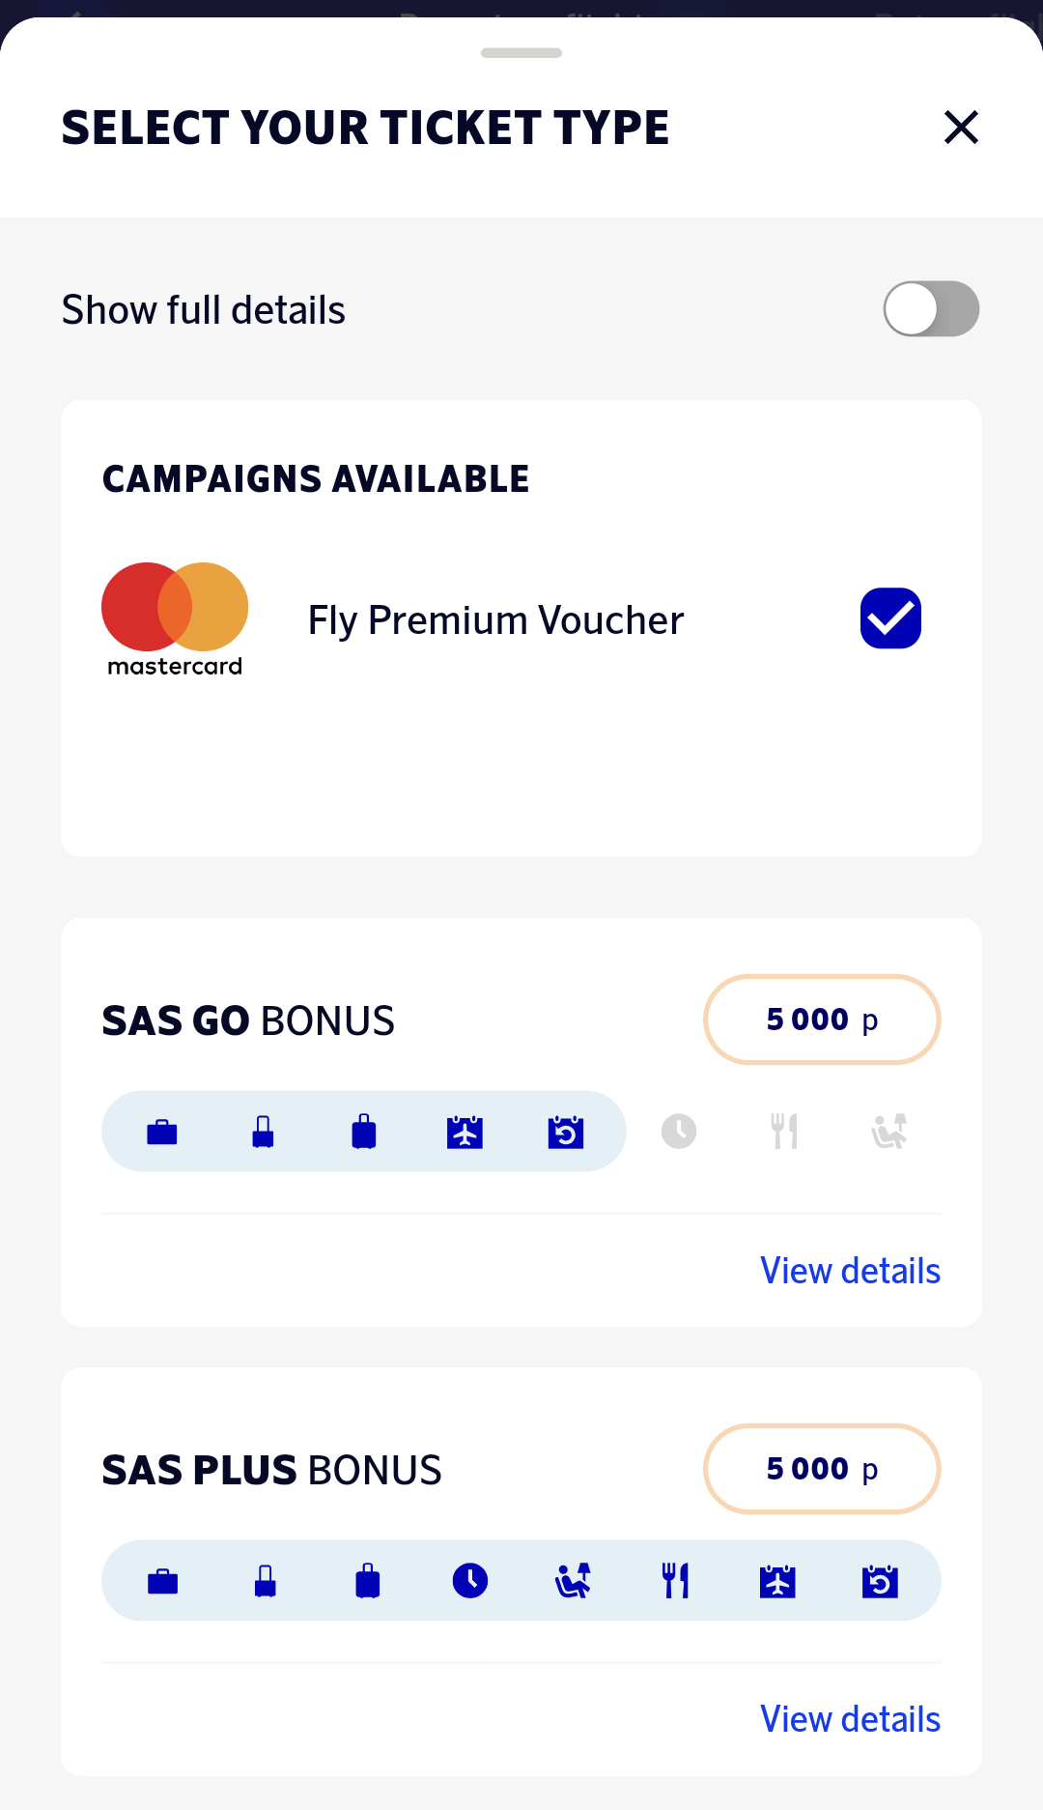Click the fork and knife icon in SAS PLUS
Viewport: 1043px width, 1810px height.
click(x=676, y=1581)
